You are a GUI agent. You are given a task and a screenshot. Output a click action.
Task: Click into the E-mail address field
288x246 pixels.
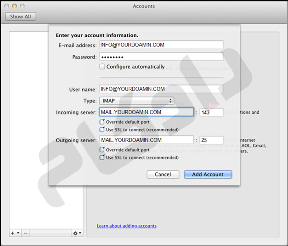[161, 45]
